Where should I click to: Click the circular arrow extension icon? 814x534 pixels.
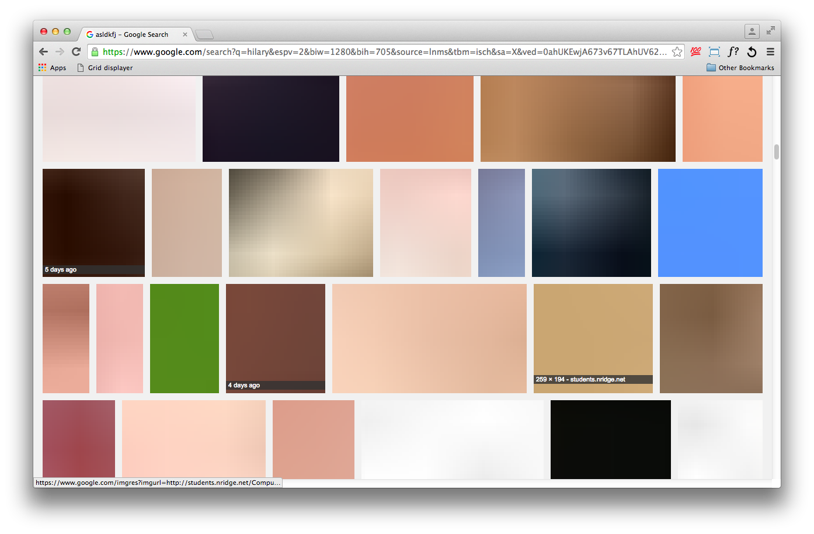point(752,52)
